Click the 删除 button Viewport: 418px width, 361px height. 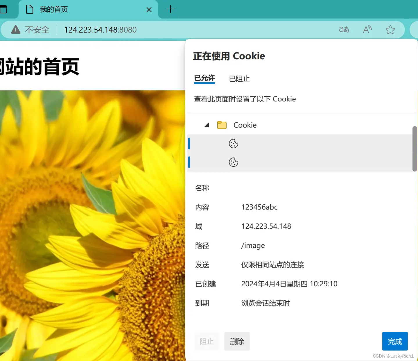(237, 341)
